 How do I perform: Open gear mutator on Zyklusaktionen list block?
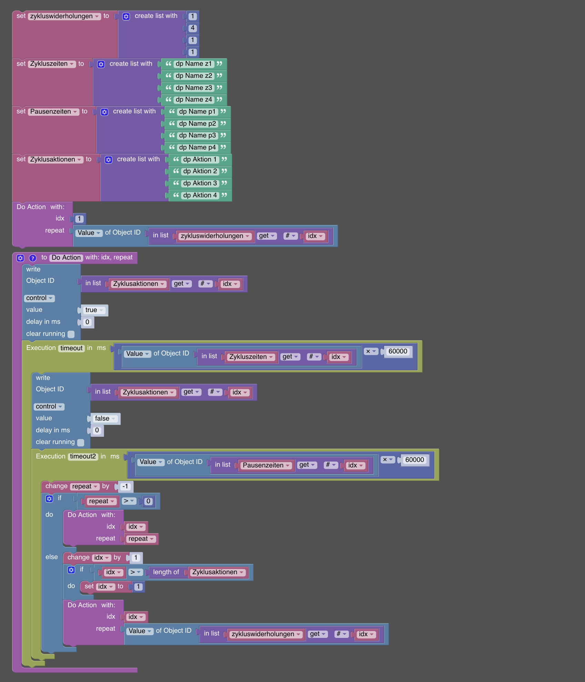(109, 159)
